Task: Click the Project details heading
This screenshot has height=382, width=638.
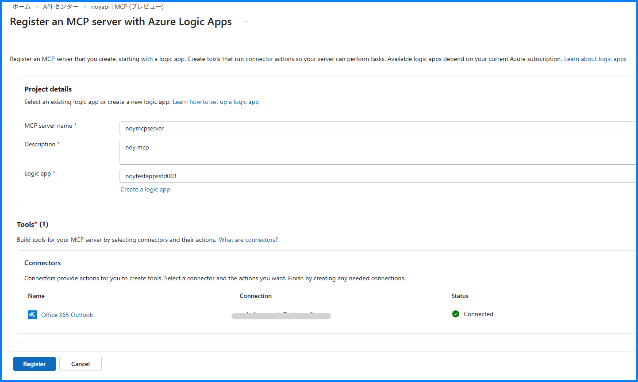Action: click(48, 89)
